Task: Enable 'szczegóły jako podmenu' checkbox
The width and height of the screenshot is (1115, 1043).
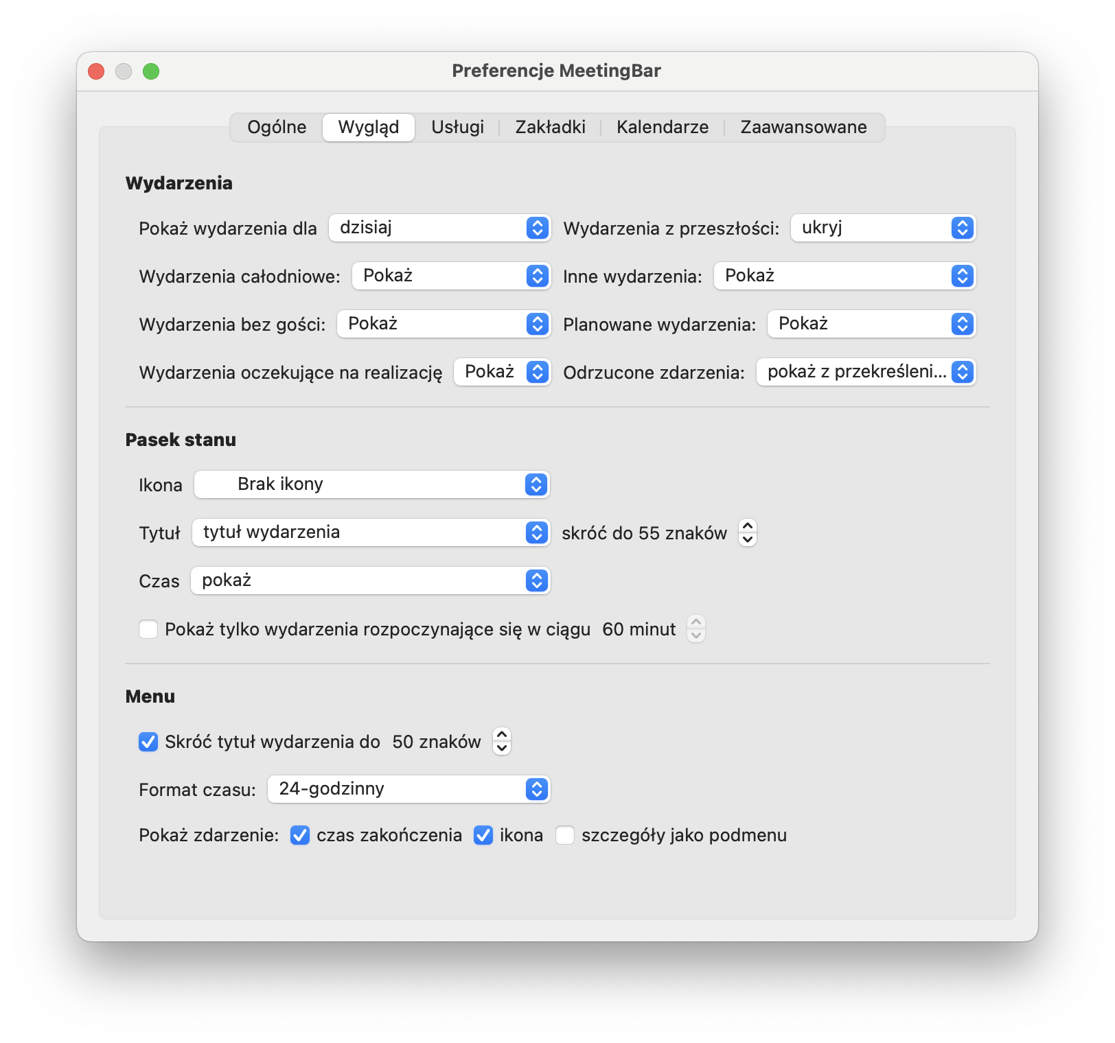Action: pyautogui.click(x=565, y=835)
